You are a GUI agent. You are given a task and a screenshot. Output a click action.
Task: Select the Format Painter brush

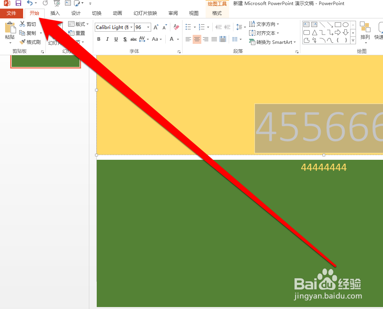tap(22, 42)
